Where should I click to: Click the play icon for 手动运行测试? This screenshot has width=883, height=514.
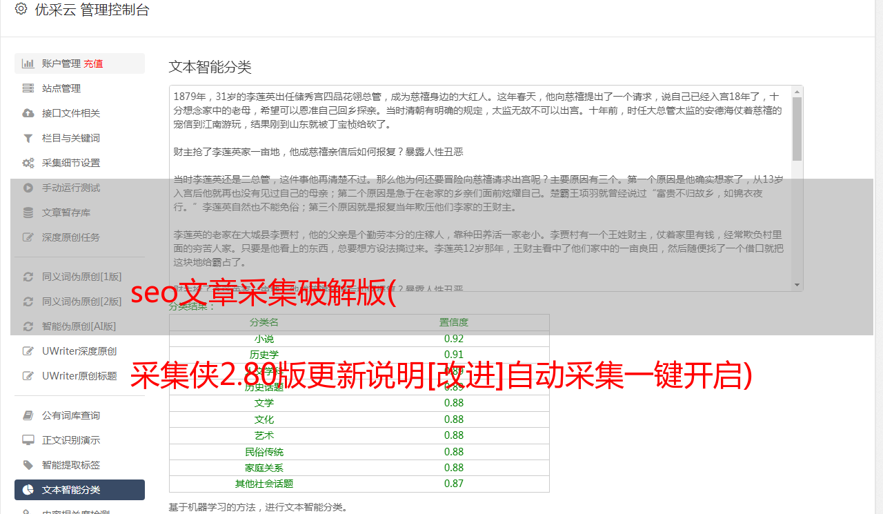[x=28, y=188]
